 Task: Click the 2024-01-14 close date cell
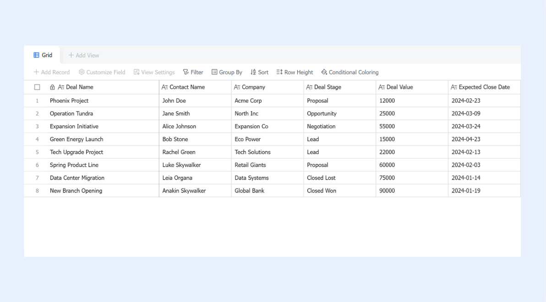click(x=484, y=178)
